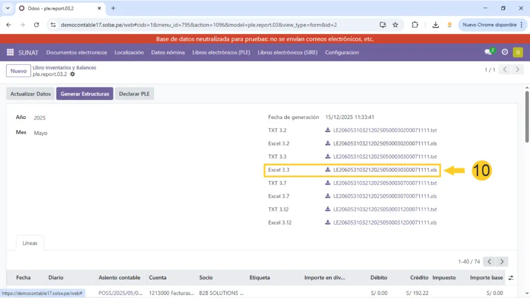Click the browser address bar
The height and width of the screenshot is (298, 530).
pos(217,25)
